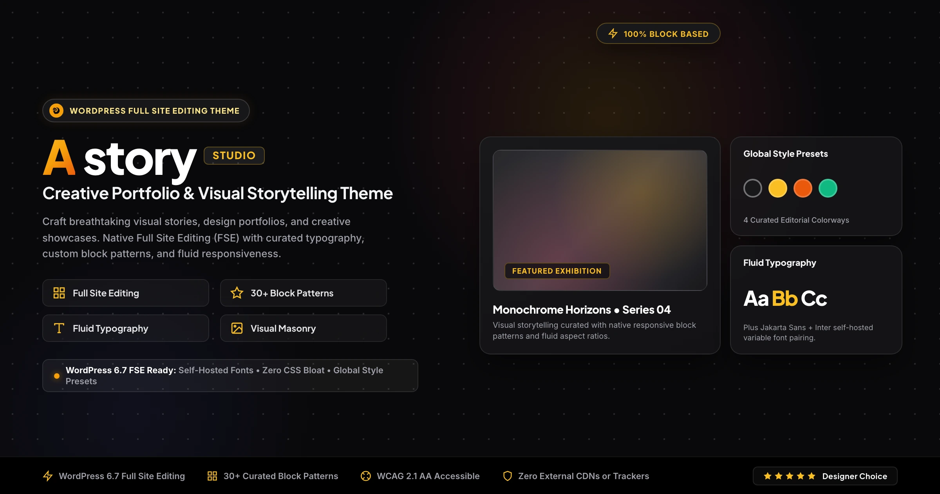940x494 pixels.
Task: Click the orange status dot in FSE Ready banner
Action: point(57,376)
